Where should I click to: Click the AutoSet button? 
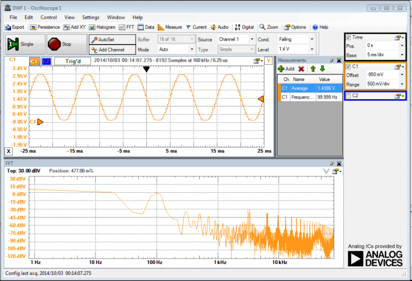113,40
